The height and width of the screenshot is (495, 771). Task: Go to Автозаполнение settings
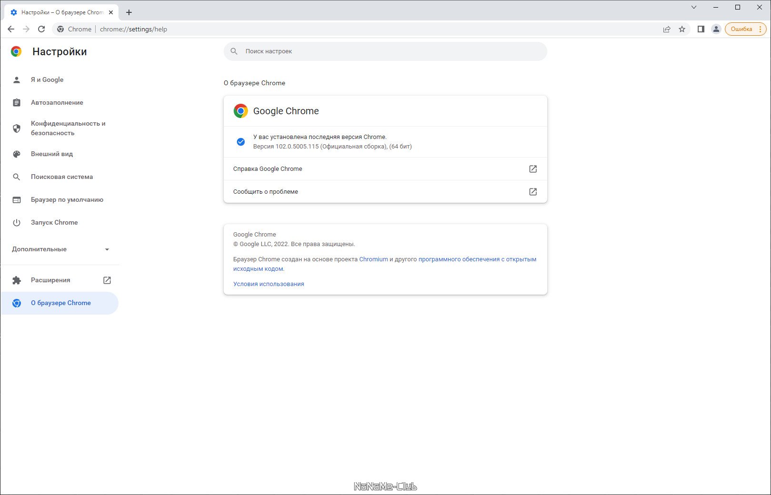[x=57, y=103]
